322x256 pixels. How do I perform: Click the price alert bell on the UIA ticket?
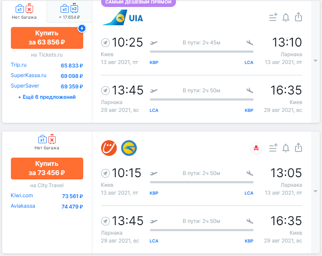[286, 17]
